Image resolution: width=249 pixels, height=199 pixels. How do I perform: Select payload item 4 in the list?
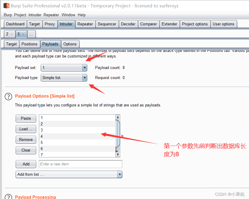coord(77,136)
